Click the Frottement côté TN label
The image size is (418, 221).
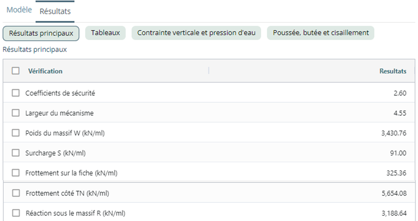(67, 193)
